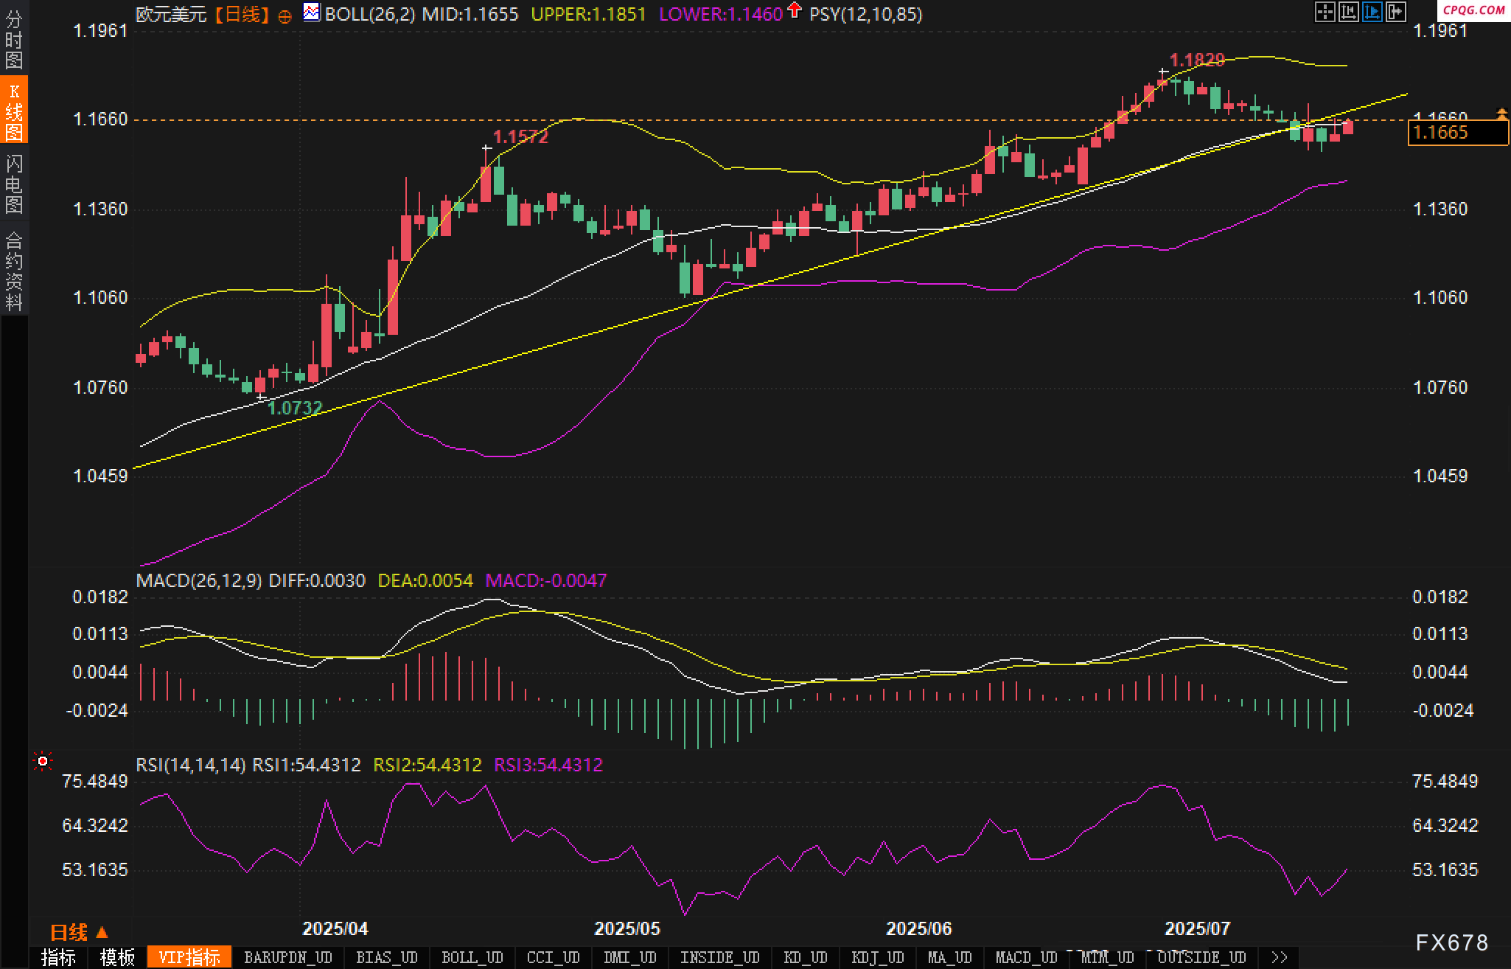The height and width of the screenshot is (969, 1511).
Task: Switch to 分时图 view in sidebar
Action: click(x=14, y=40)
